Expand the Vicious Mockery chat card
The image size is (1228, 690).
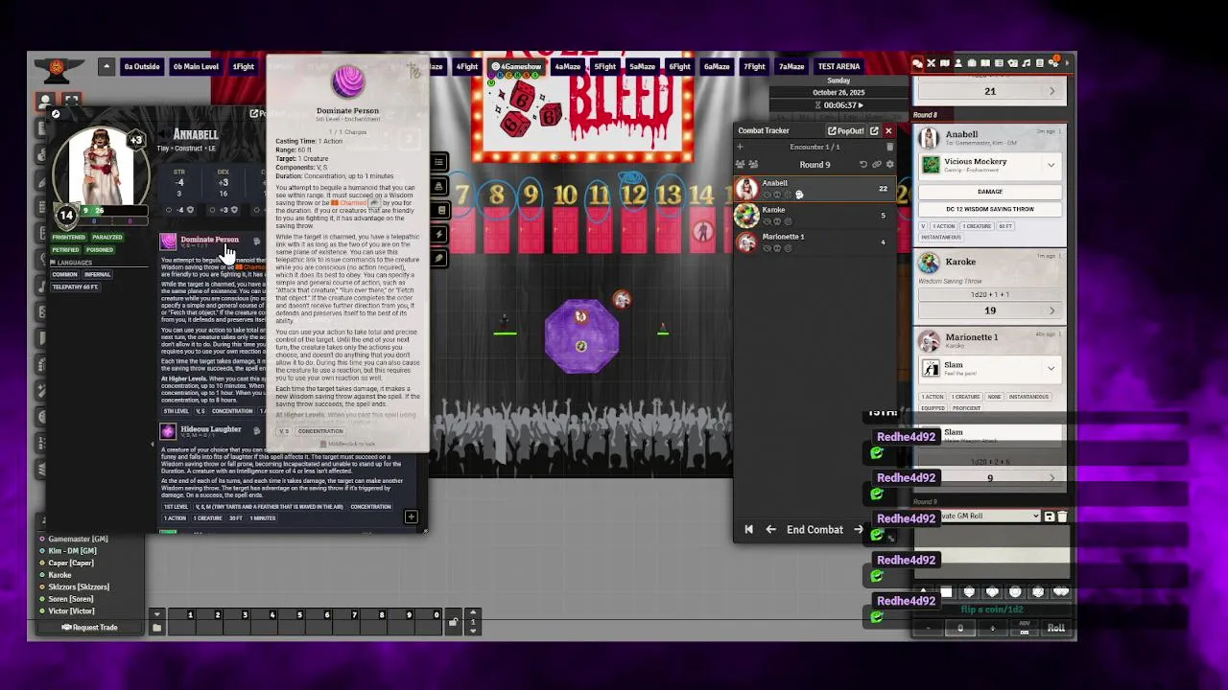click(x=1051, y=165)
